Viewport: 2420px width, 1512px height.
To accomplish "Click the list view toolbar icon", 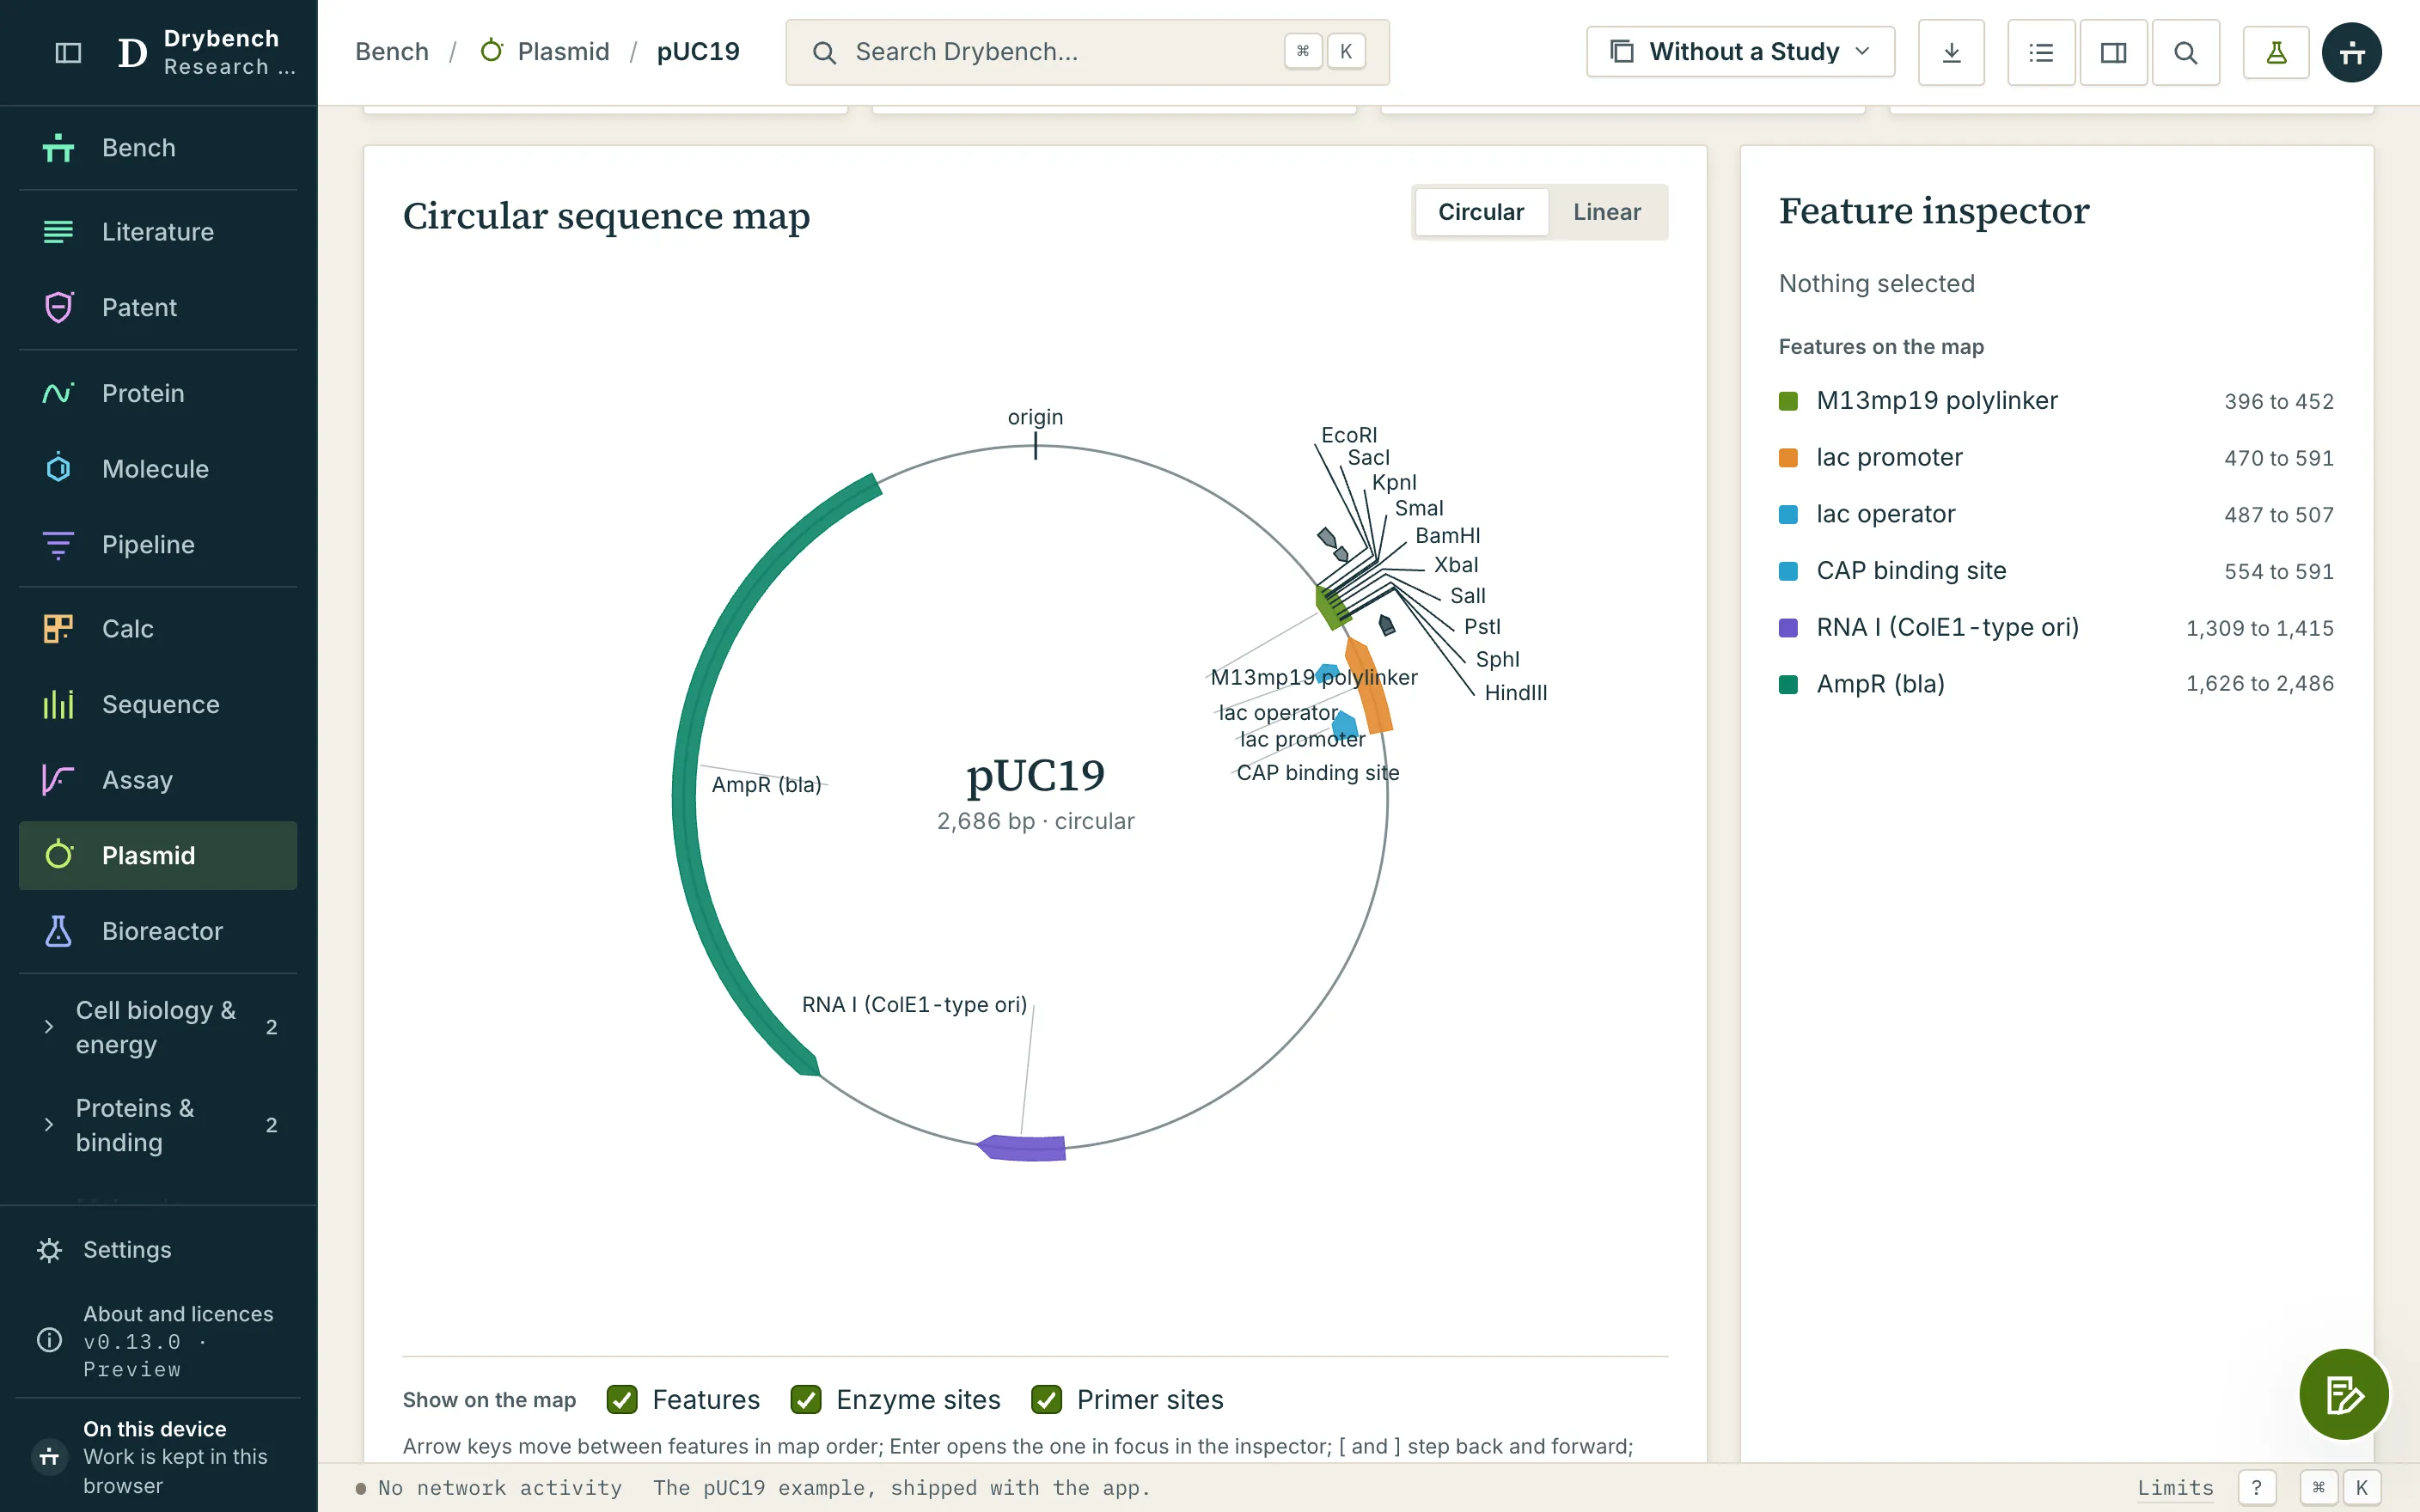I will click(2041, 52).
